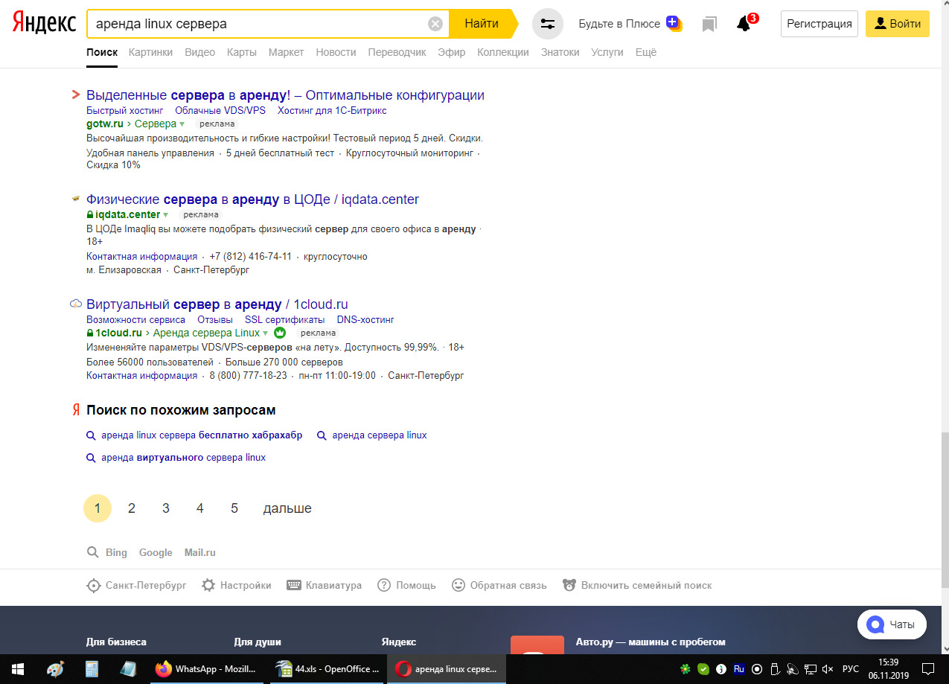Expand the iqdata.center ad dropdown arrow
This screenshot has width=949, height=684.
tap(165, 215)
